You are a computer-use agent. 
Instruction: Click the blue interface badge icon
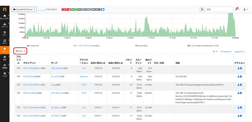tap(103, 10)
